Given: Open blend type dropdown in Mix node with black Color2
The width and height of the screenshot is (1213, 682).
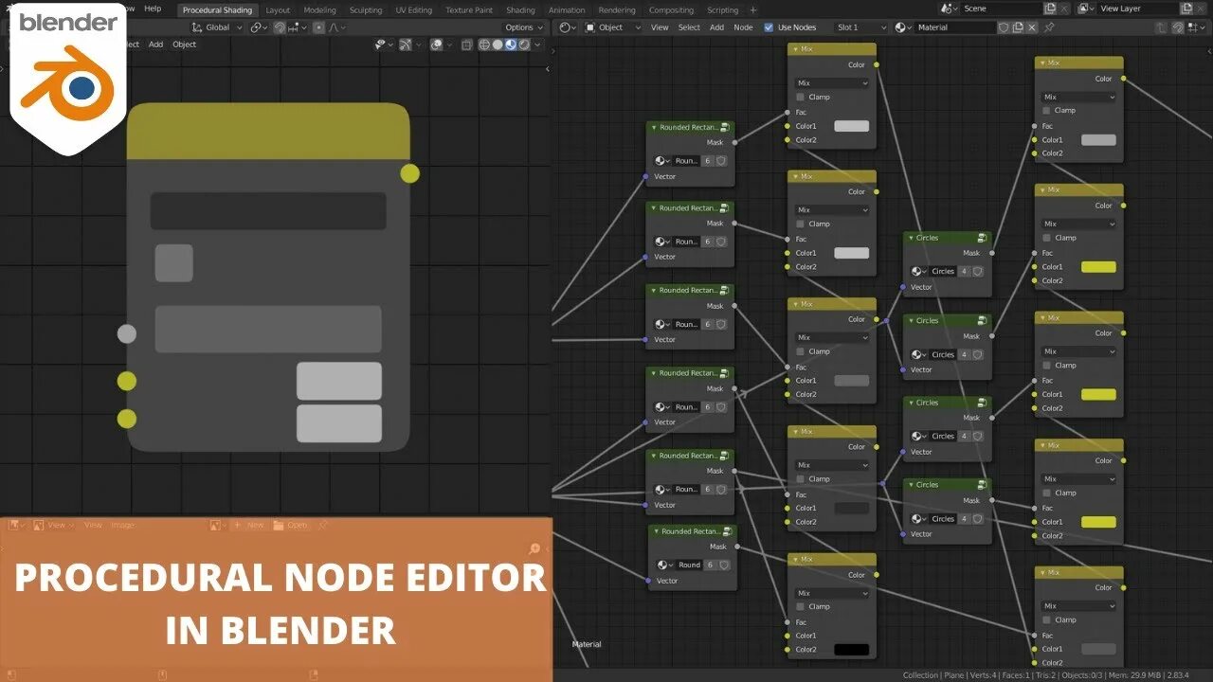Looking at the screenshot, I should [x=832, y=593].
